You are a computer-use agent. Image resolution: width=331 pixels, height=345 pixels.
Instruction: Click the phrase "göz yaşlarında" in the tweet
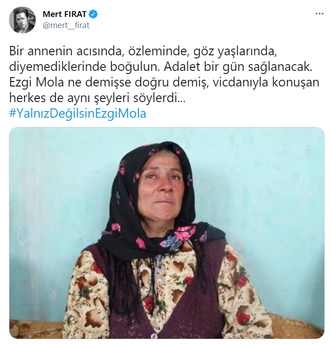235,52
